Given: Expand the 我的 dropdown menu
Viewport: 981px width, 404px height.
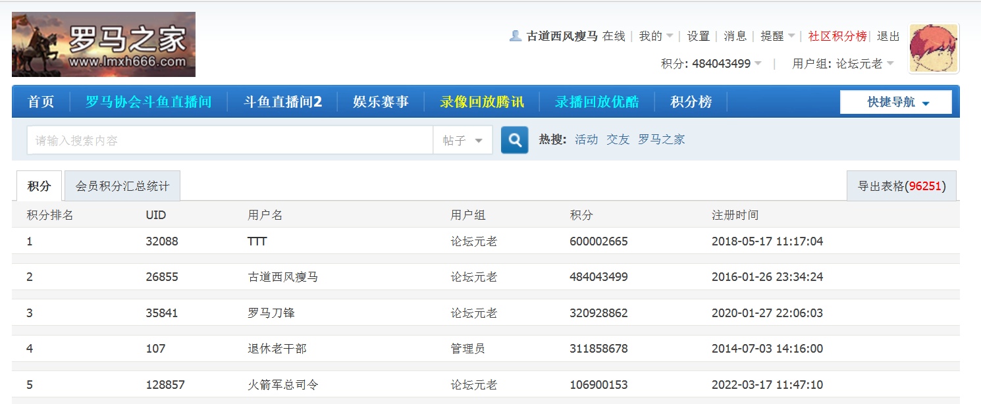Looking at the screenshot, I should [x=656, y=36].
